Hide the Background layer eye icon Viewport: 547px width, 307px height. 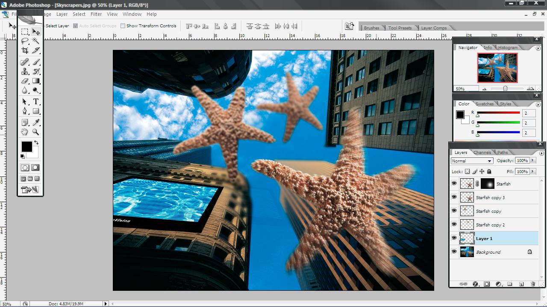[x=454, y=252]
